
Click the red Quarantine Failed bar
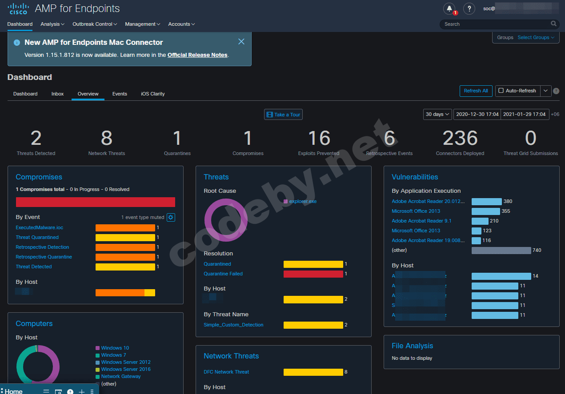(313, 274)
